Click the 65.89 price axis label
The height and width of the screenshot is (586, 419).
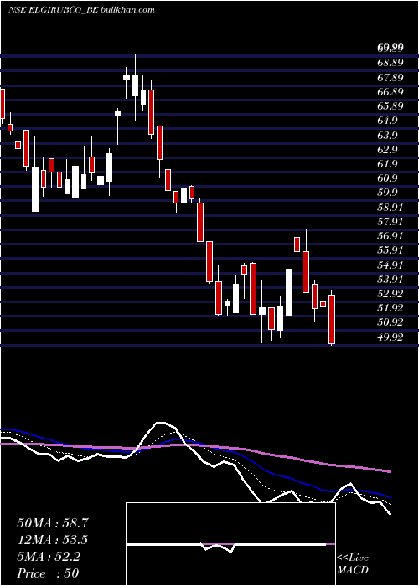coord(391,106)
